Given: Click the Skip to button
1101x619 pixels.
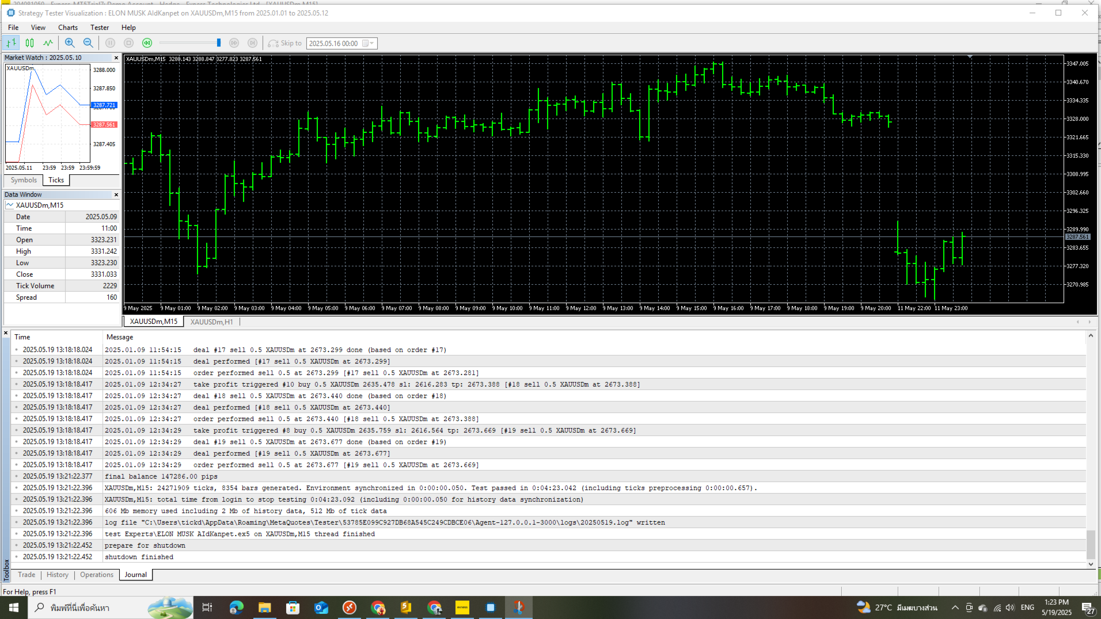Looking at the screenshot, I should coord(285,43).
